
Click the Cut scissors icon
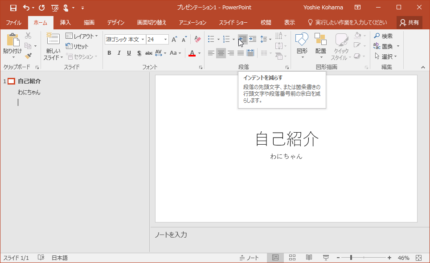click(x=28, y=36)
